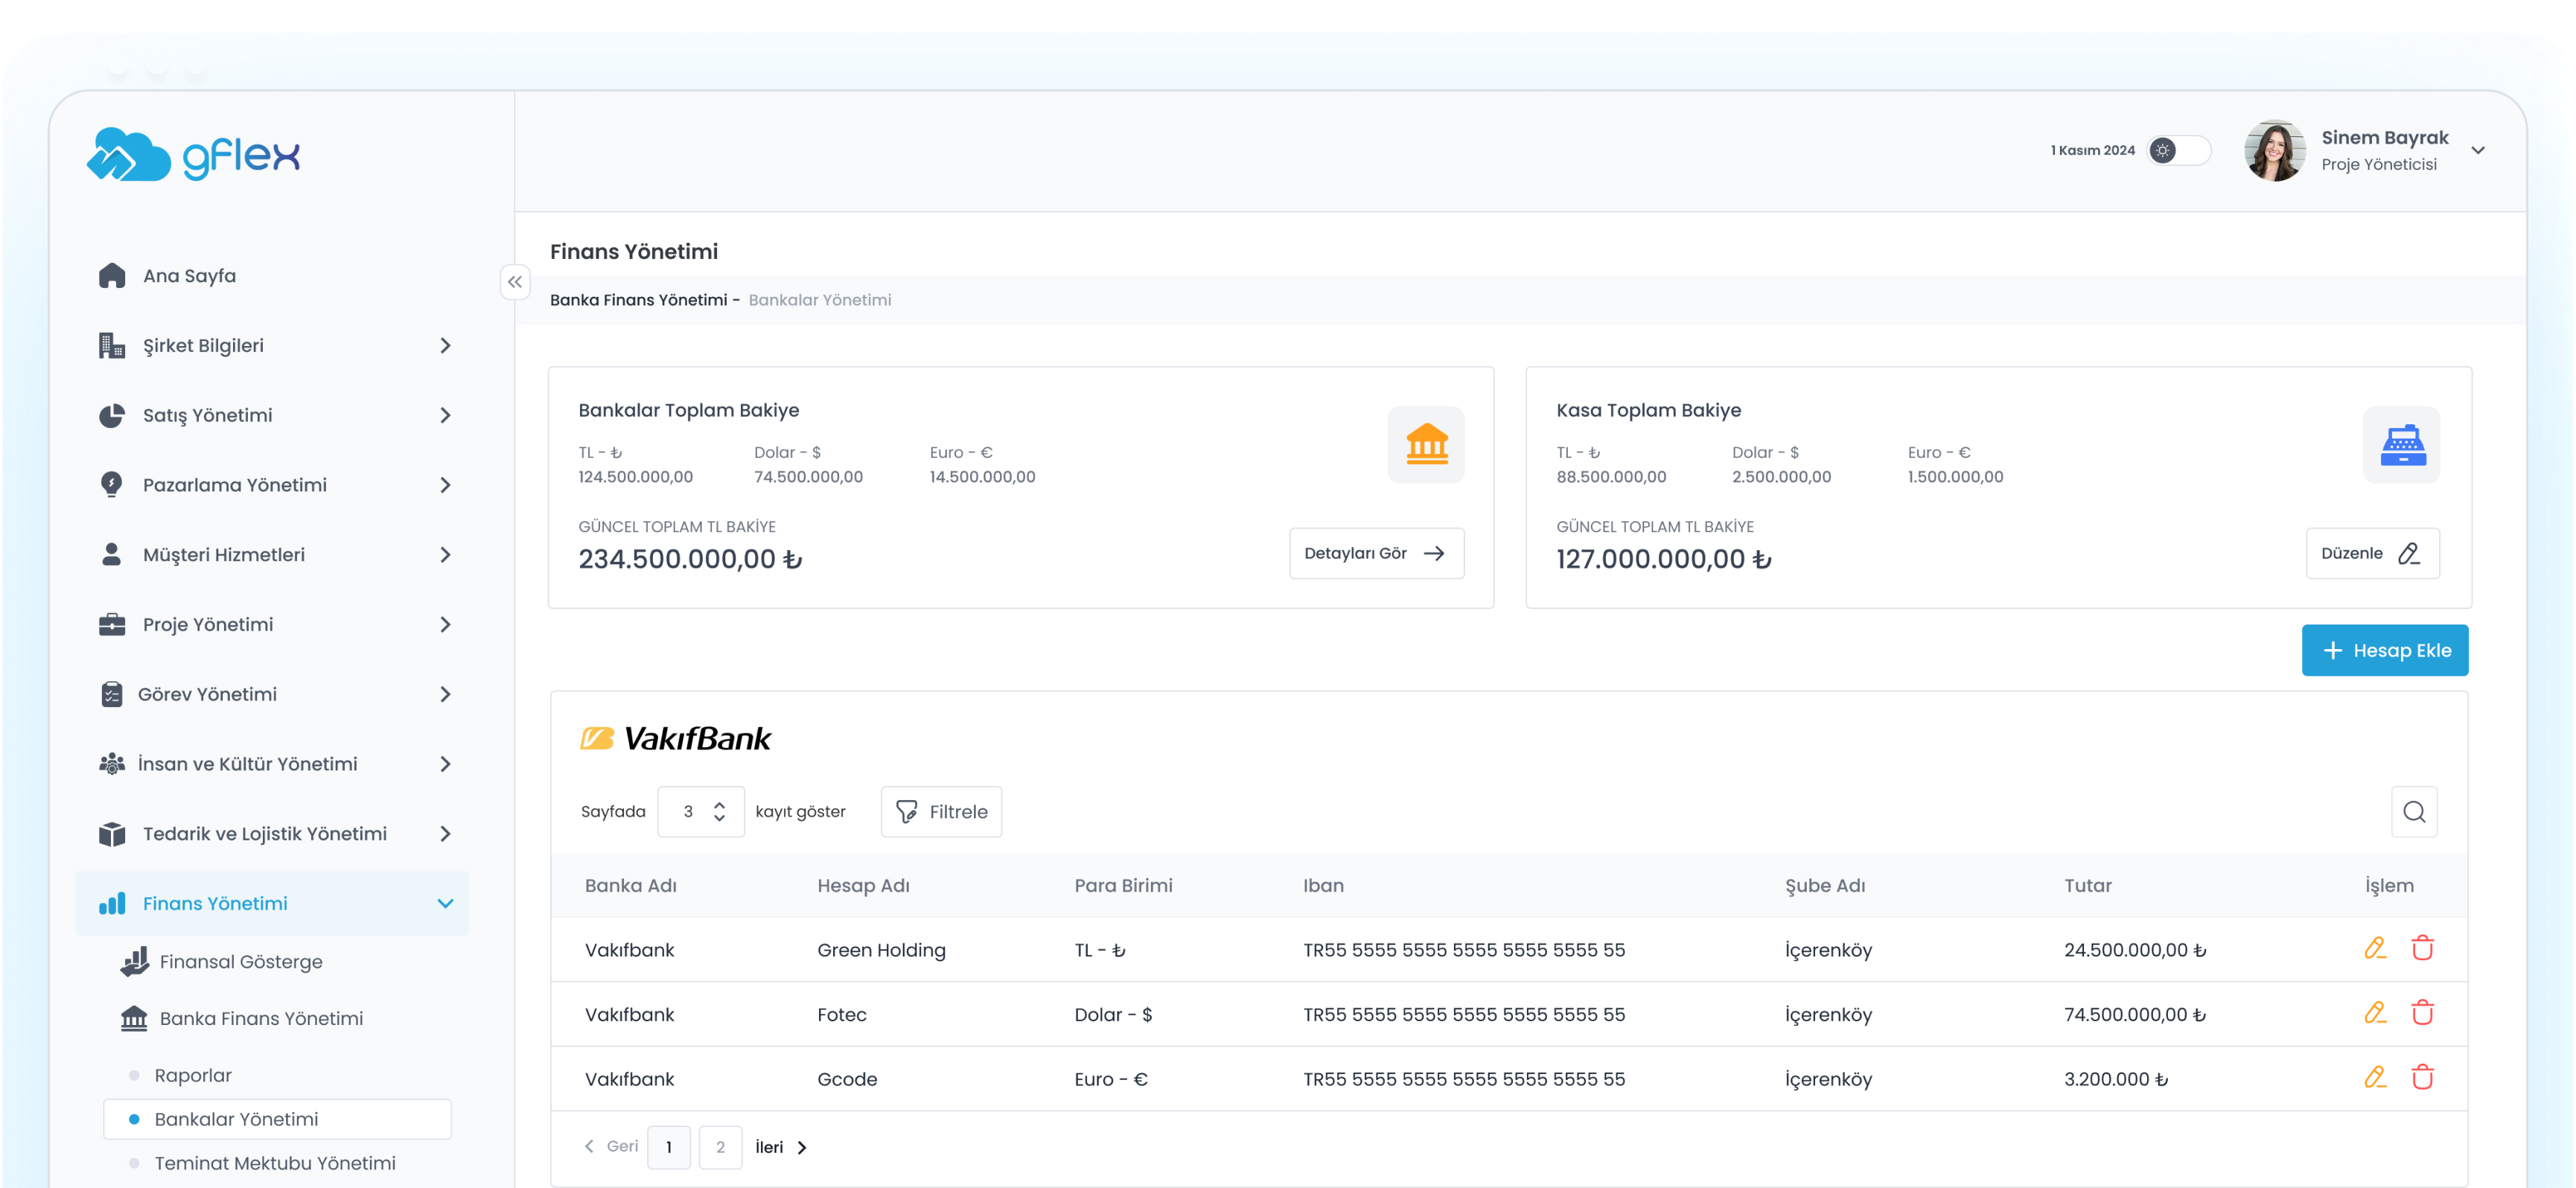Open the Sinem Bayrak profile dropdown

coord(2477,150)
